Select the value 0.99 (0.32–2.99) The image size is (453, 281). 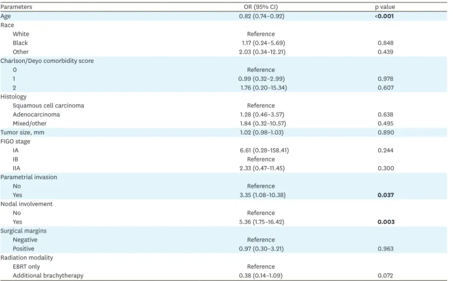[261, 79]
